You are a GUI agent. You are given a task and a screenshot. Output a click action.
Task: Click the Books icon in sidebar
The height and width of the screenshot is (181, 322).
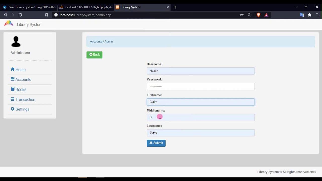coord(13,89)
